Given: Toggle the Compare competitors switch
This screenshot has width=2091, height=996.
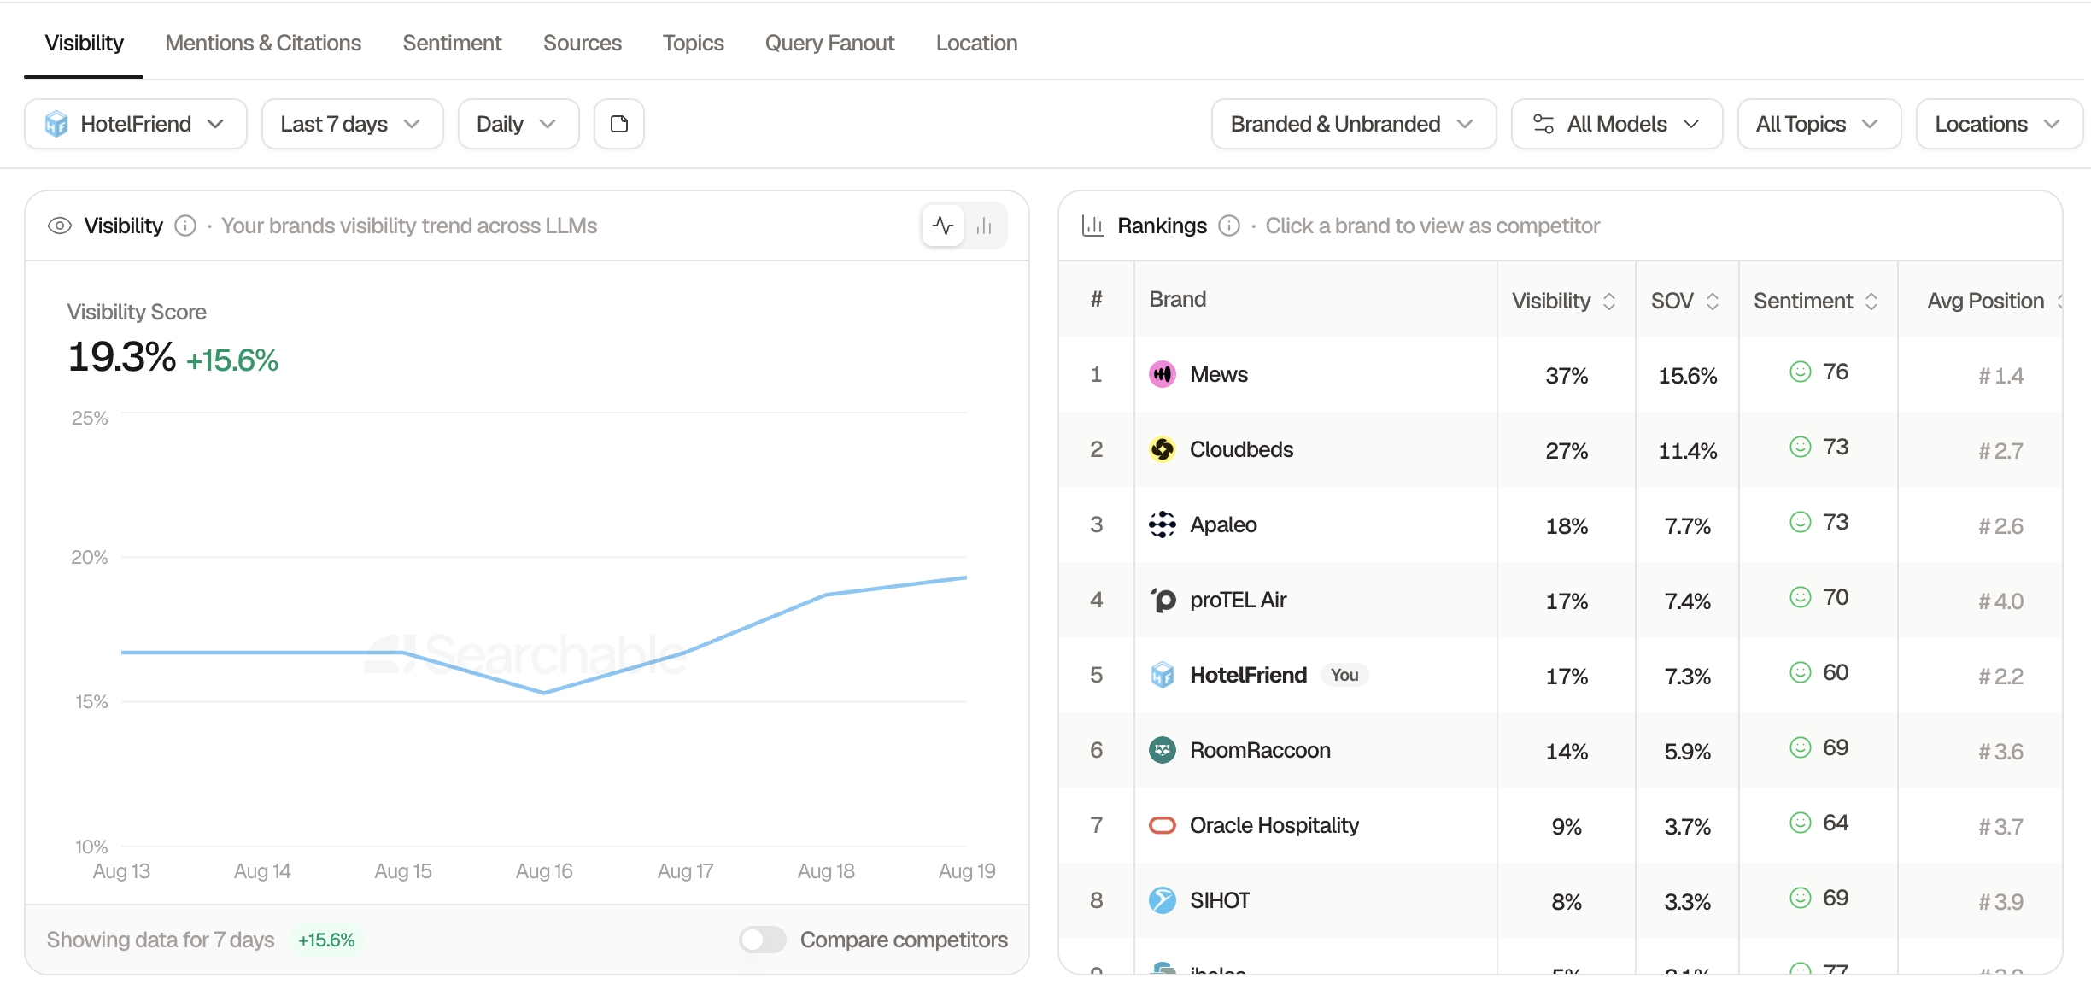Looking at the screenshot, I should [763, 940].
